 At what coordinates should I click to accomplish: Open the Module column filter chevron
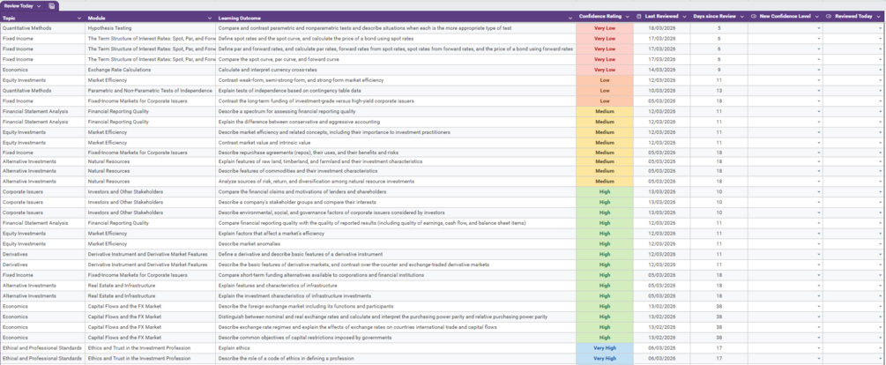coord(211,19)
